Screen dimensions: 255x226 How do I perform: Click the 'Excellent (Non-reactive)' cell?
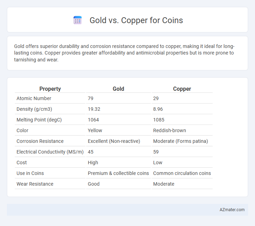pos(114,141)
